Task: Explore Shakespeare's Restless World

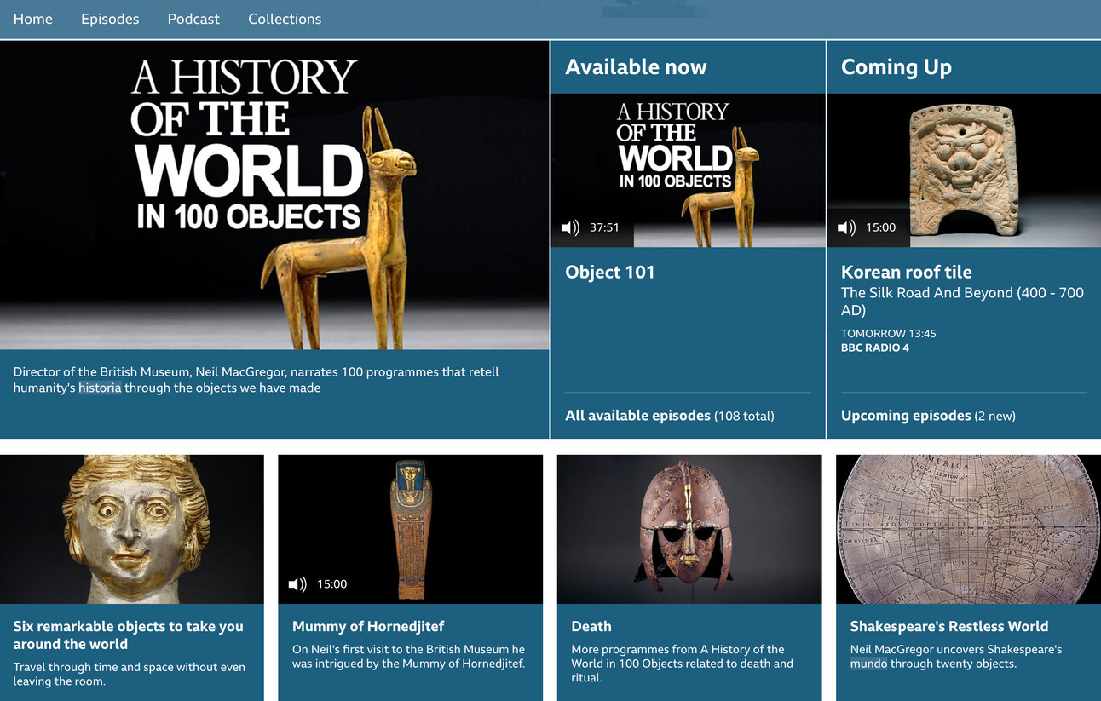Action: [948, 626]
